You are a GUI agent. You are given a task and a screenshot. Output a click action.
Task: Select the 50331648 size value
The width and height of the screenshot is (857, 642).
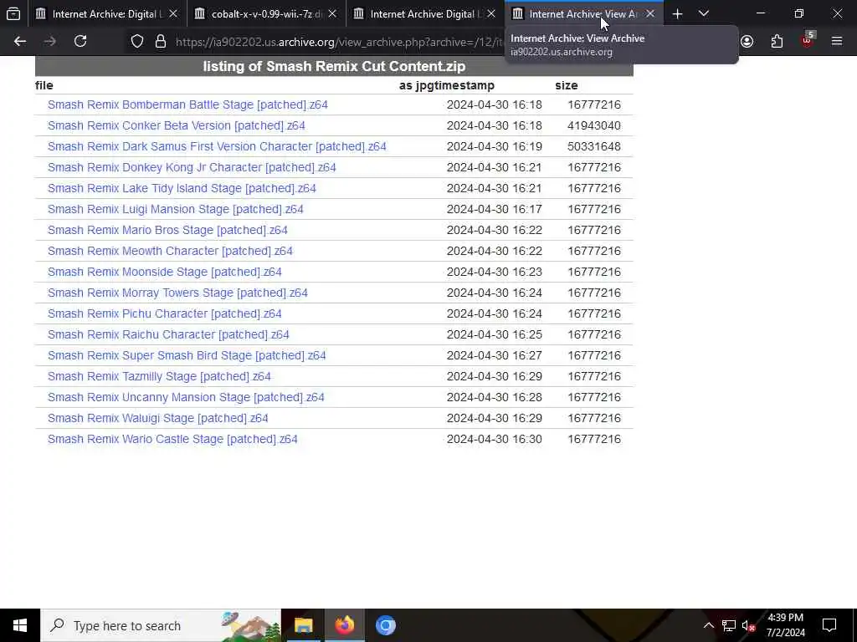593,146
